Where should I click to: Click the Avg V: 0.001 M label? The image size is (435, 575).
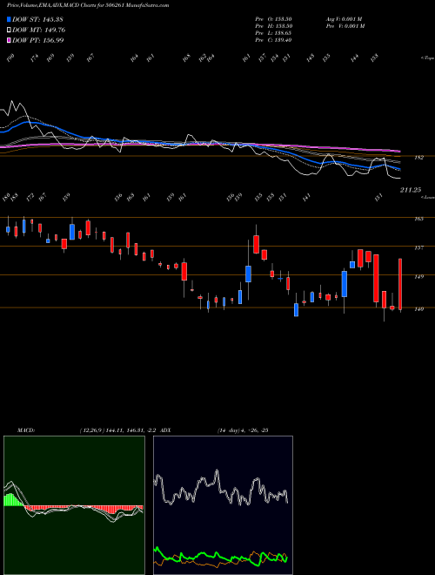[345, 18]
